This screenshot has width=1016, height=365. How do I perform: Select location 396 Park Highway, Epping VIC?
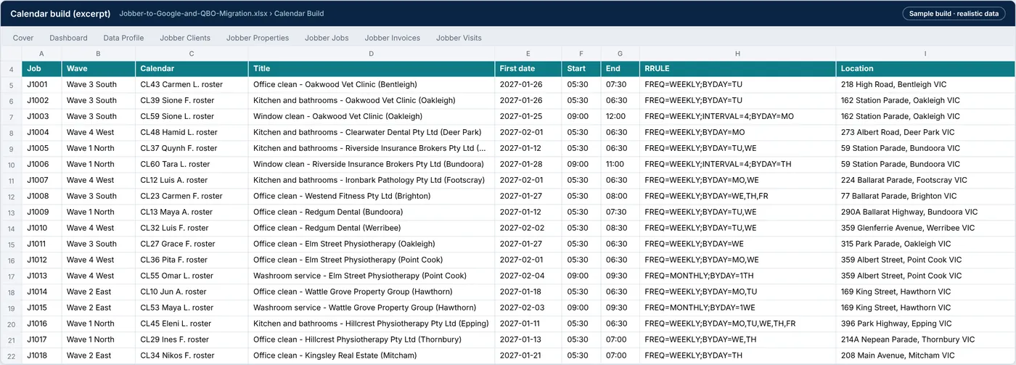point(925,324)
